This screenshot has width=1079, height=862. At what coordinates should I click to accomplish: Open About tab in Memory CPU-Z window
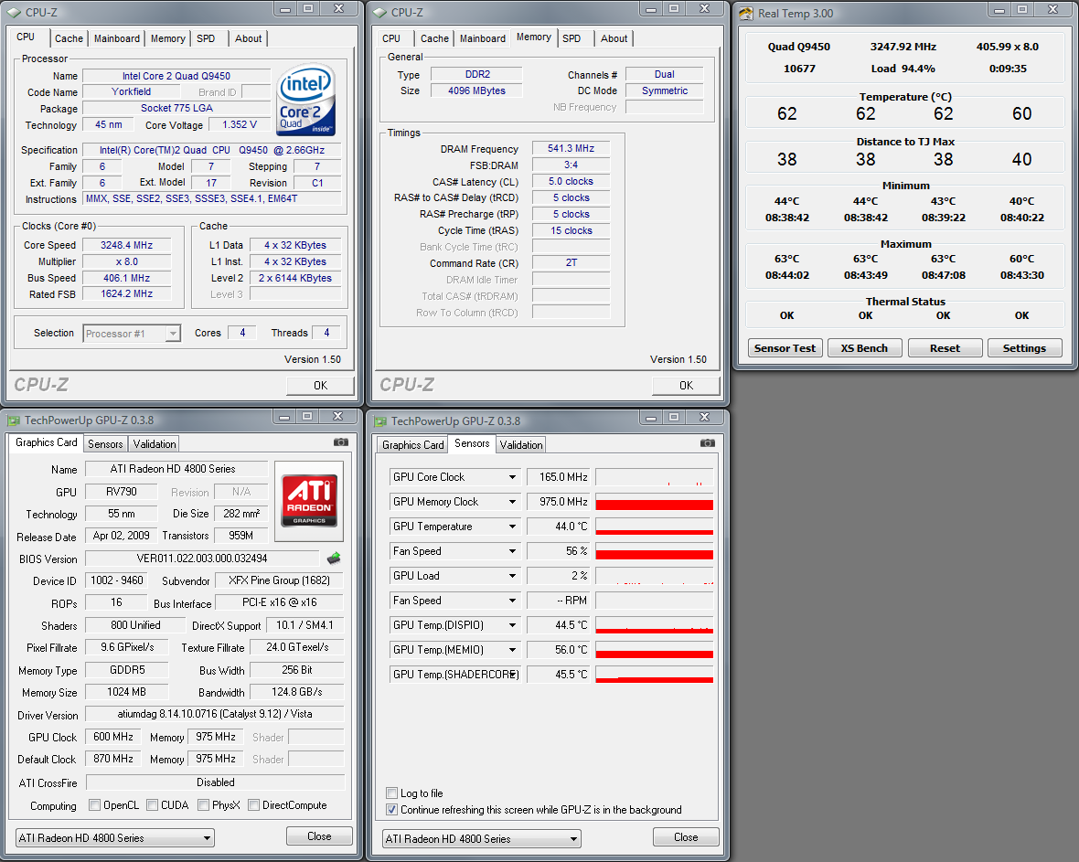614,38
